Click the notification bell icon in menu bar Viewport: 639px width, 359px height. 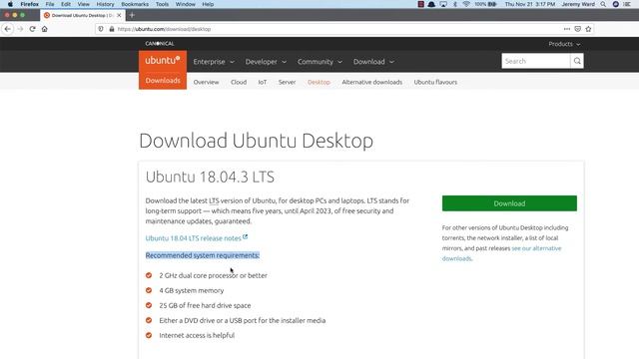[x=431, y=4]
